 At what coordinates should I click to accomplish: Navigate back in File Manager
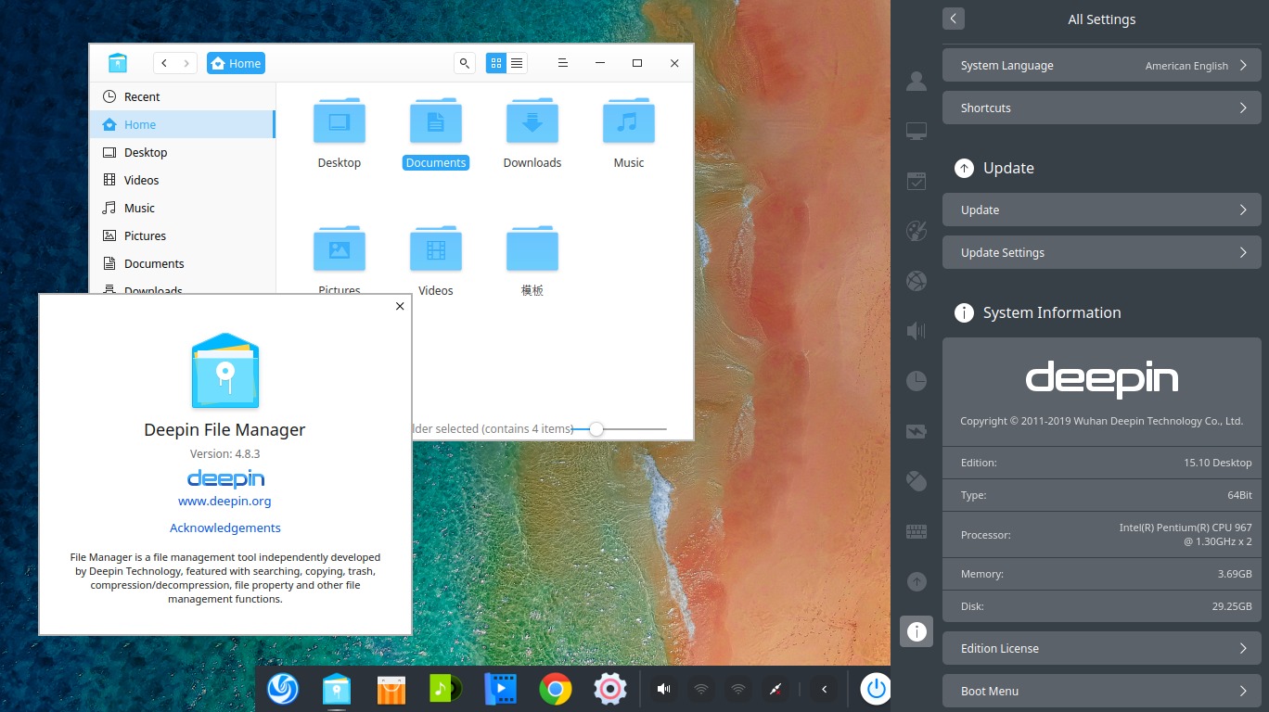pyautogui.click(x=164, y=63)
